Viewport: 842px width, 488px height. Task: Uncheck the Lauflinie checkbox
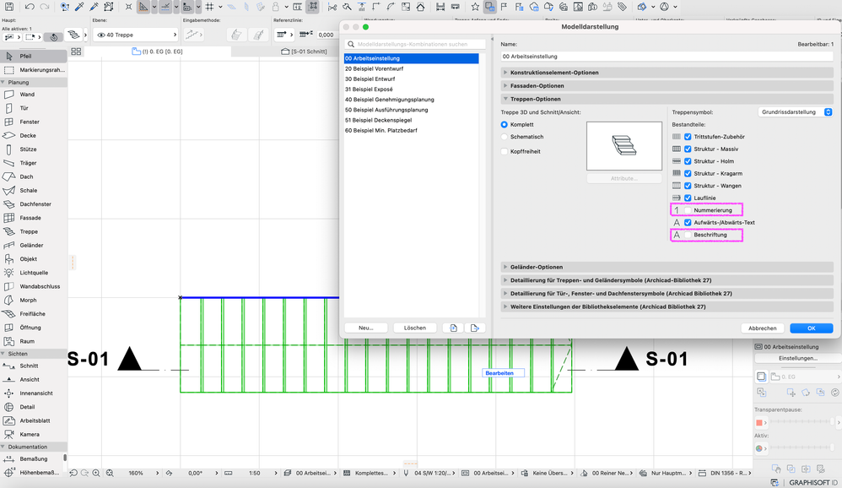(x=688, y=198)
